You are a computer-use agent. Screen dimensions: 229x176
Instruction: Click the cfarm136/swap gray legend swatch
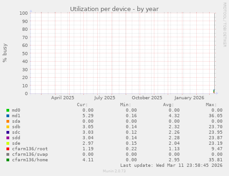(8, 154)
